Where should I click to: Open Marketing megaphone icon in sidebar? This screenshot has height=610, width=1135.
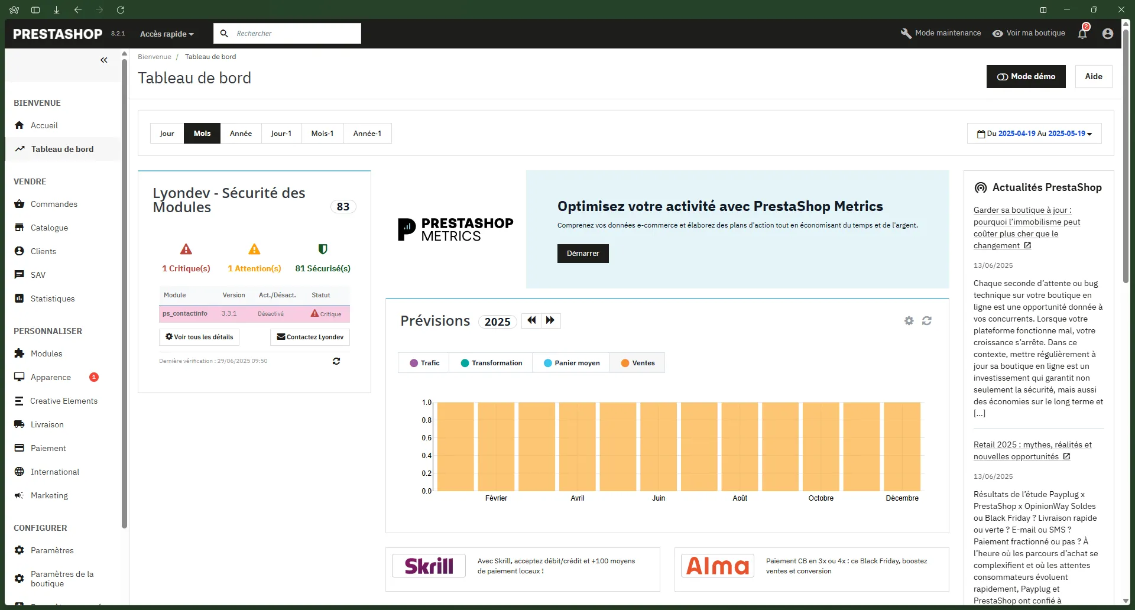[x=20, y=495]
